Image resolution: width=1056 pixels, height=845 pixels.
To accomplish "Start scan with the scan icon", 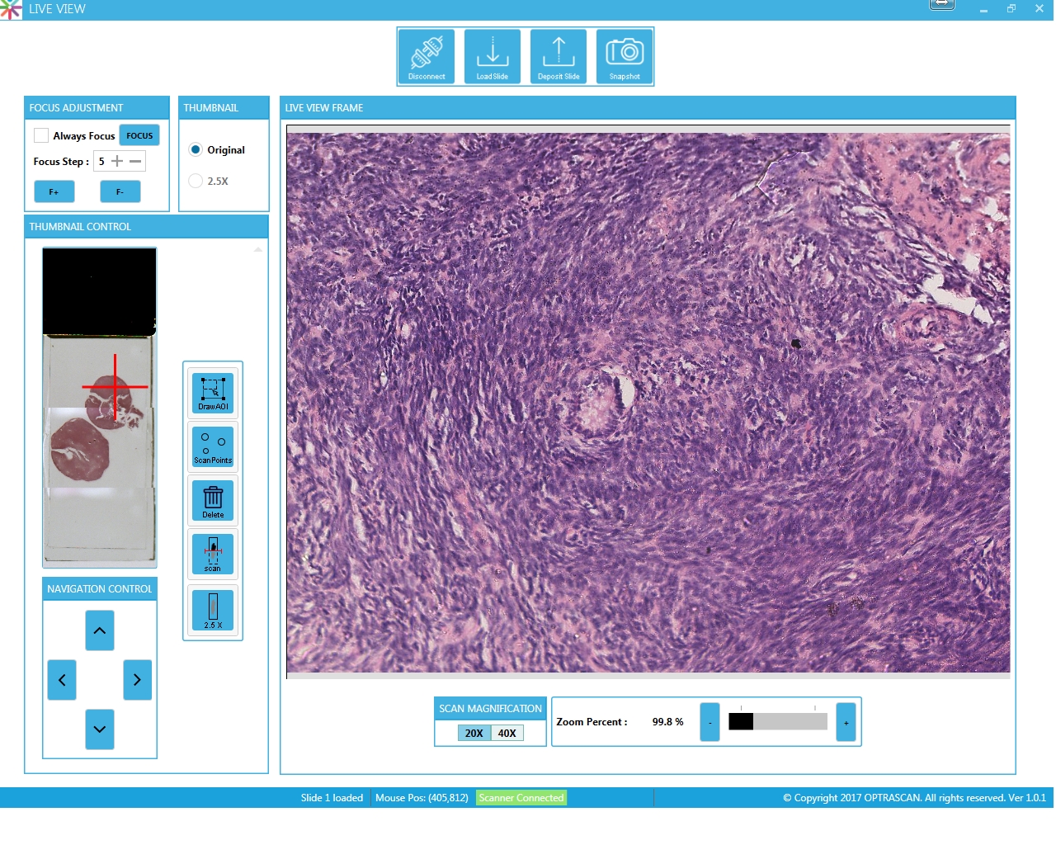I will coord(213,555).
